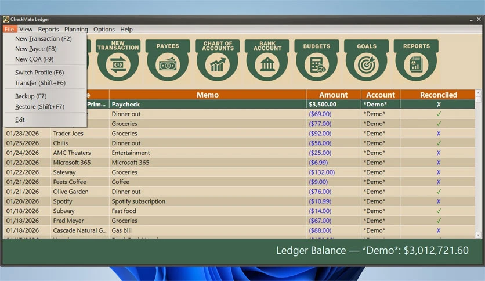This screenshot has height=281, width=485.
Task: Open the Reports toolbar icon
Action: [416, 60]
